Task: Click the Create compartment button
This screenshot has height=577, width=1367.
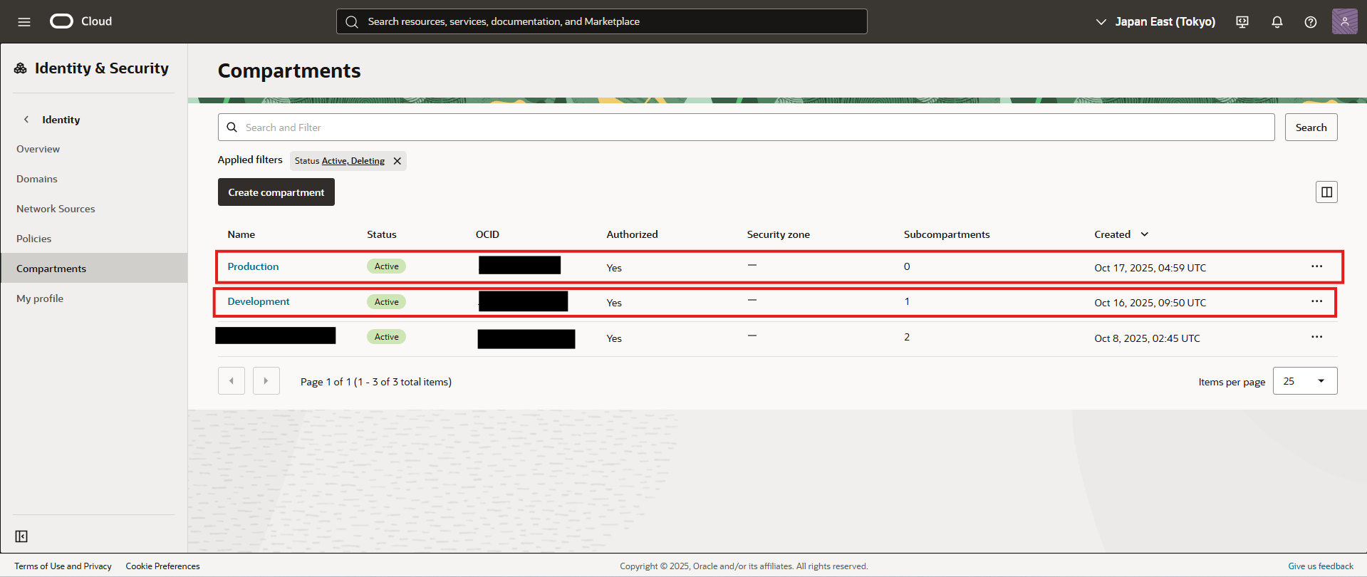Action: 276,192
